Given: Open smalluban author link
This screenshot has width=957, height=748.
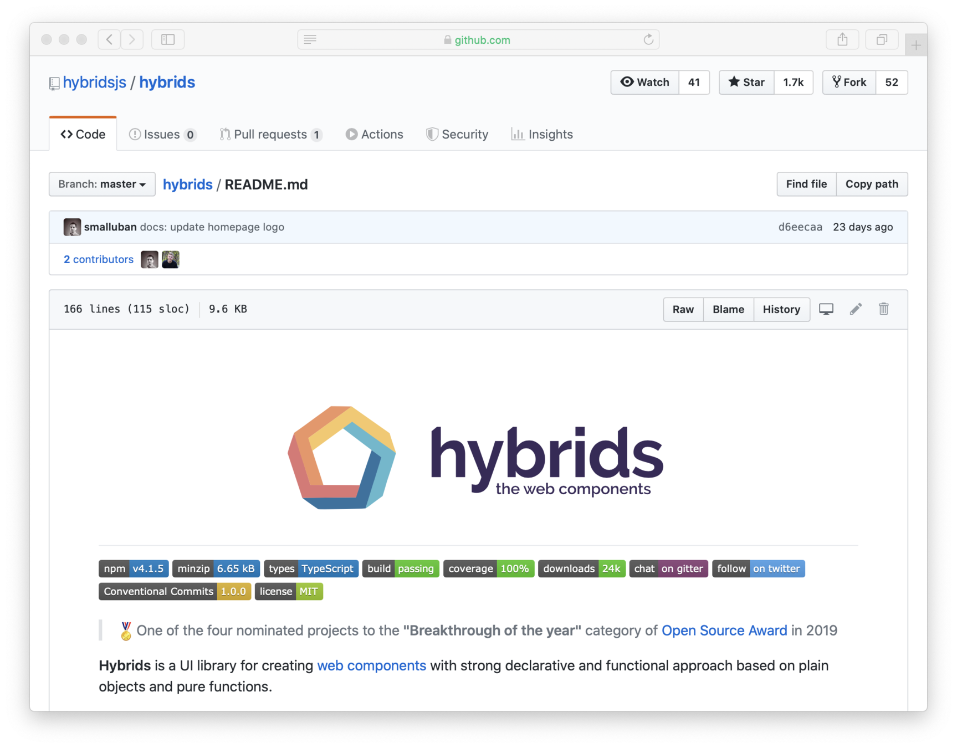Looking at the screenshot, I should 110,227.
